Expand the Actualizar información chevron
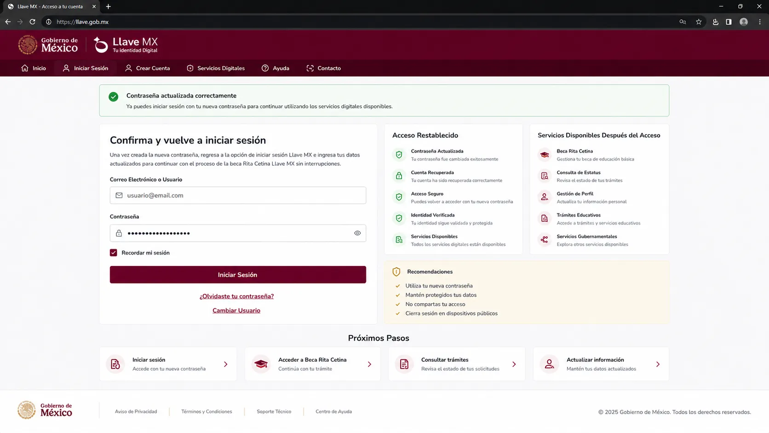 click(658, 364)
